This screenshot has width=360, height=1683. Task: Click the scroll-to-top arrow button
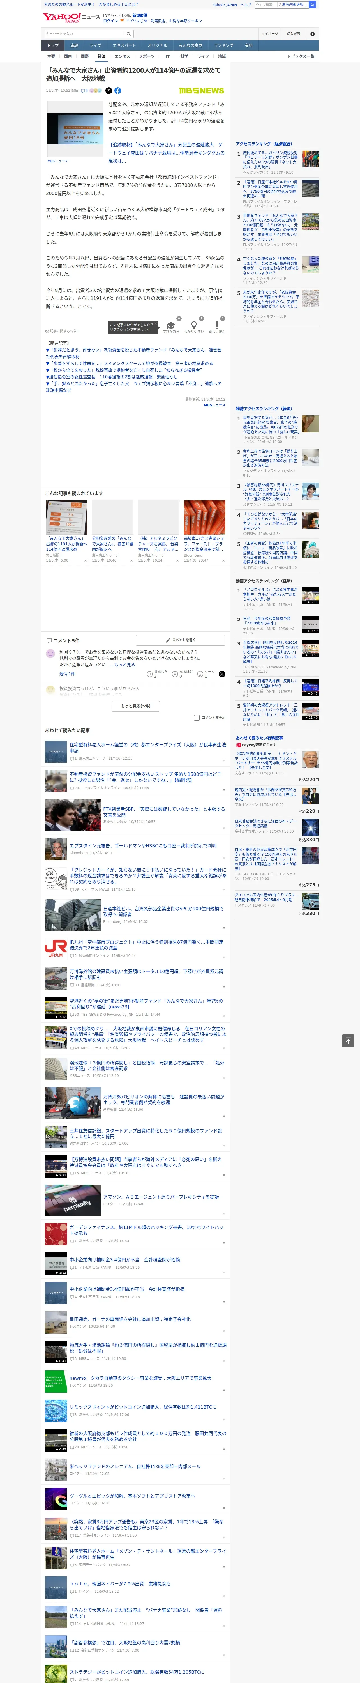pos(348,1041)
